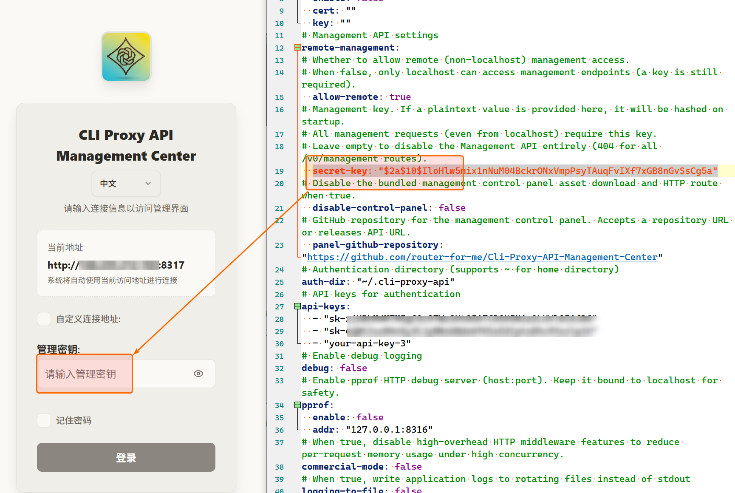Click the current address ending in :8317

(116, 265)
